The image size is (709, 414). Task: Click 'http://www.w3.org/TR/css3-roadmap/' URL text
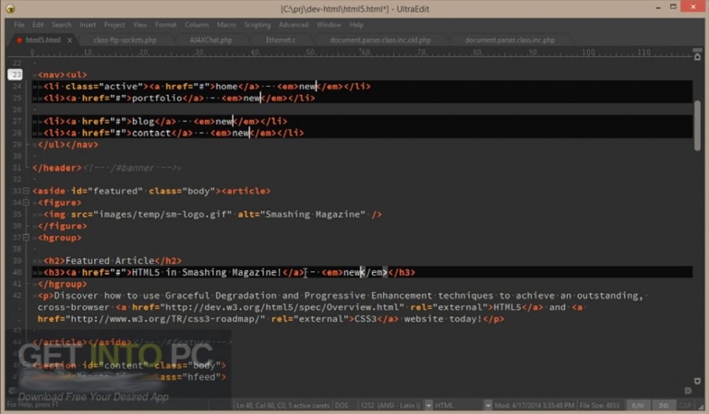coord(165,319)
